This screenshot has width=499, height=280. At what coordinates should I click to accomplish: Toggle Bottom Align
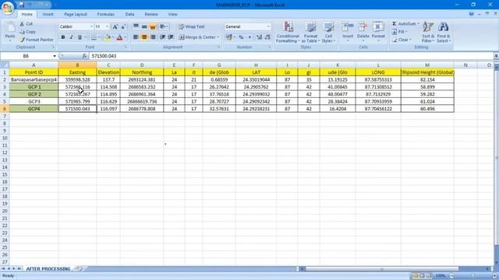(153, 26)
